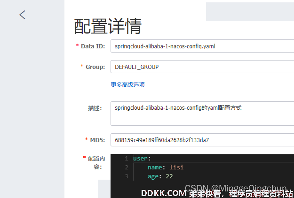Click the 'Group:' label

(95, 67)
